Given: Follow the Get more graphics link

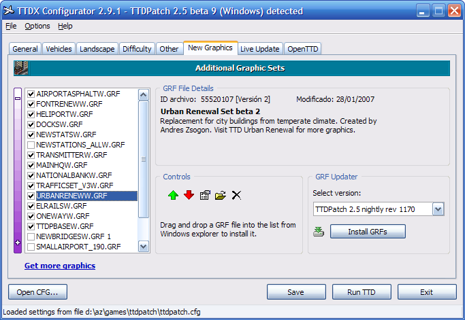Looking at the screenshot, I should coord(60,266).
